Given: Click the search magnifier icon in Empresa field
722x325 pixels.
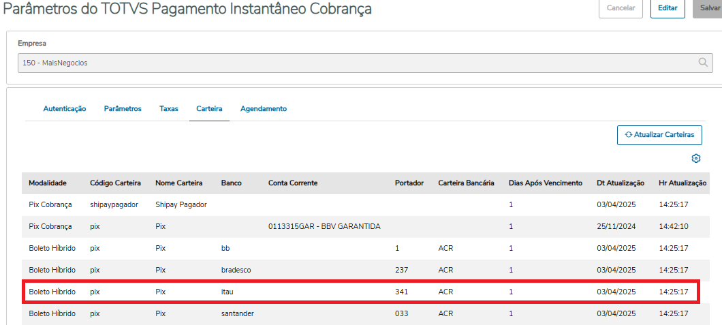Looking at the screenshot, I should (704, 63).
